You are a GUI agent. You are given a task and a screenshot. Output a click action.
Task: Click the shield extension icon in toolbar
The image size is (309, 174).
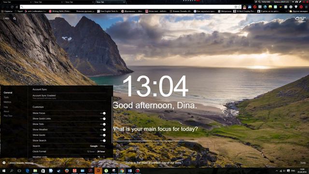[x=296, y=7]
